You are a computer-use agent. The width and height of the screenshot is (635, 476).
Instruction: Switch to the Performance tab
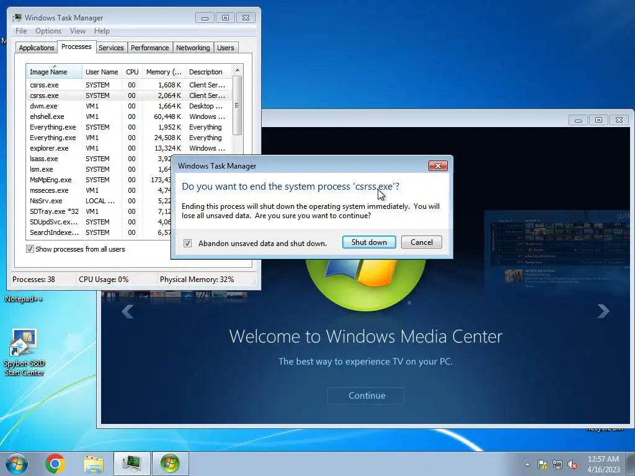[x=150, y=48]
